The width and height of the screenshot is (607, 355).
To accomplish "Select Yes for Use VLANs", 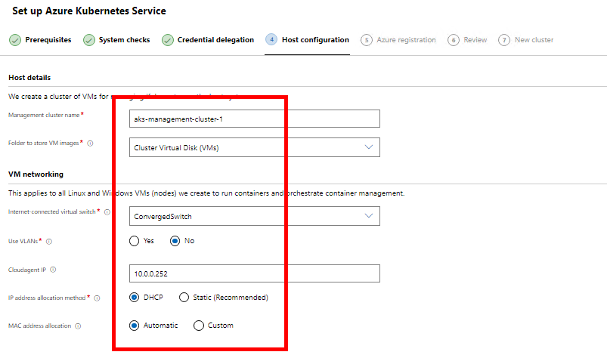I will pyautogui.click(x=134, y=241).
